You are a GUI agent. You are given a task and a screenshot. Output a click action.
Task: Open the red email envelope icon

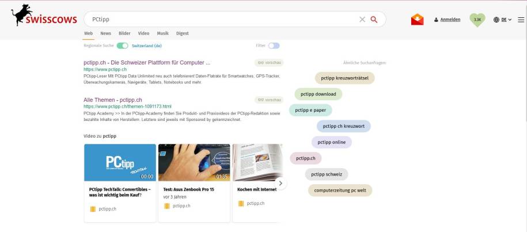(x=417, y=20)
